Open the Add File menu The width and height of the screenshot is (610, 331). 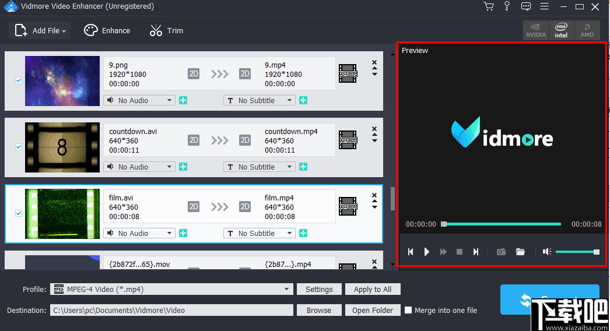[40, 30]
